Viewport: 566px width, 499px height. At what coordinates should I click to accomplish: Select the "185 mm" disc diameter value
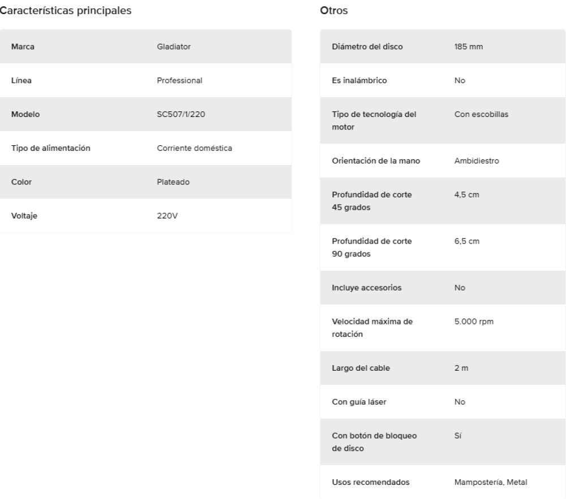[469, 46]
